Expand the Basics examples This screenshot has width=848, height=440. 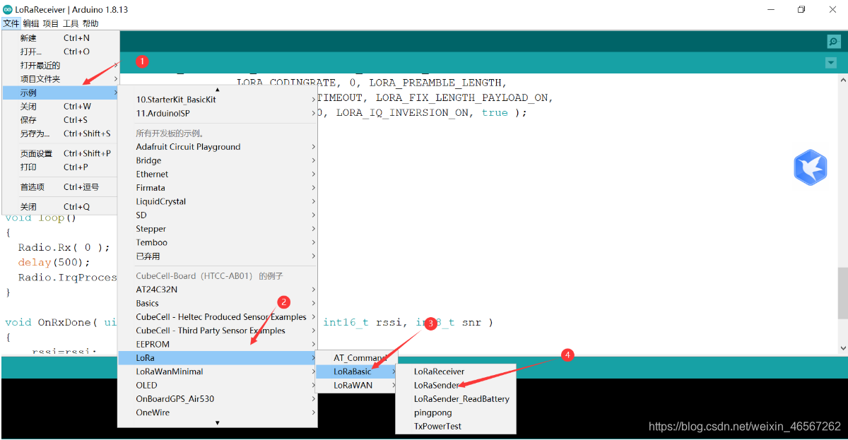coord(218,303)
